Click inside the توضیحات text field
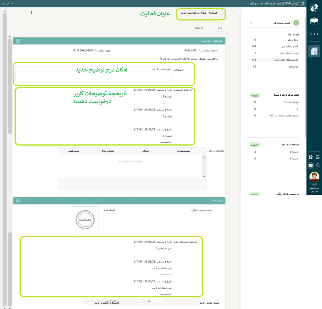Viewport: 322px width, 309px height. pos(93,75)
